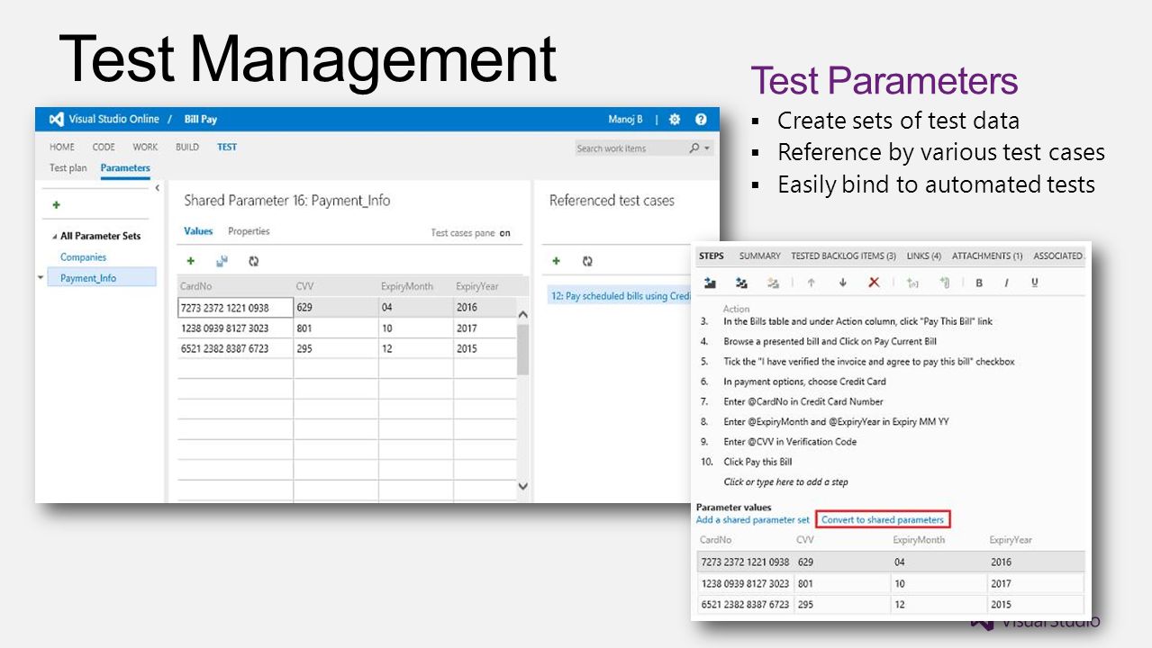Collapse the All Parameter Sets tree
The width and height of the screenshot is (1152, 648).
(x=54, y=236)
